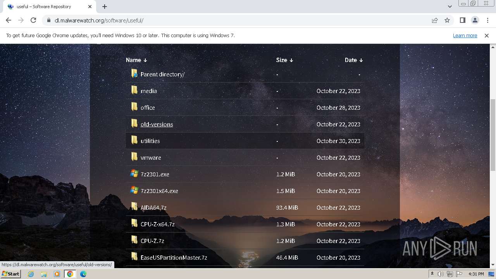Click the CPU-Z-x64.7z archive icon
This screenshot has width=496, height=279.
[134, 224]
